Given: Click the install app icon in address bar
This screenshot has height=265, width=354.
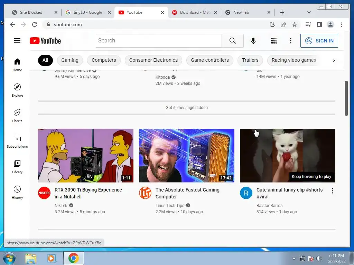Looking at the screenshot, I should pos(272,24).
